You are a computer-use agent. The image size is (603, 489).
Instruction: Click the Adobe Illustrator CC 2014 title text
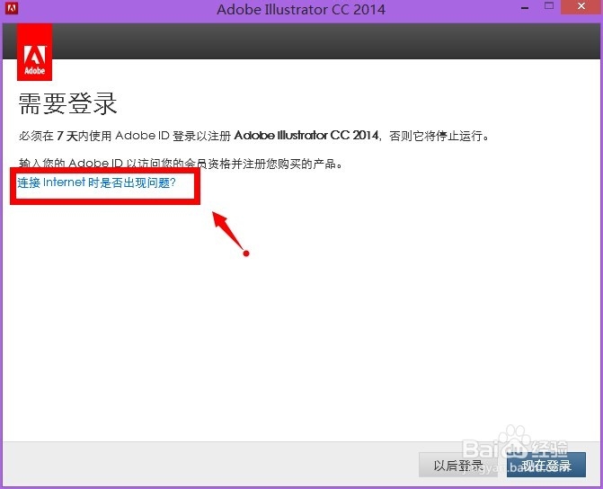click(x=301, y=9)
